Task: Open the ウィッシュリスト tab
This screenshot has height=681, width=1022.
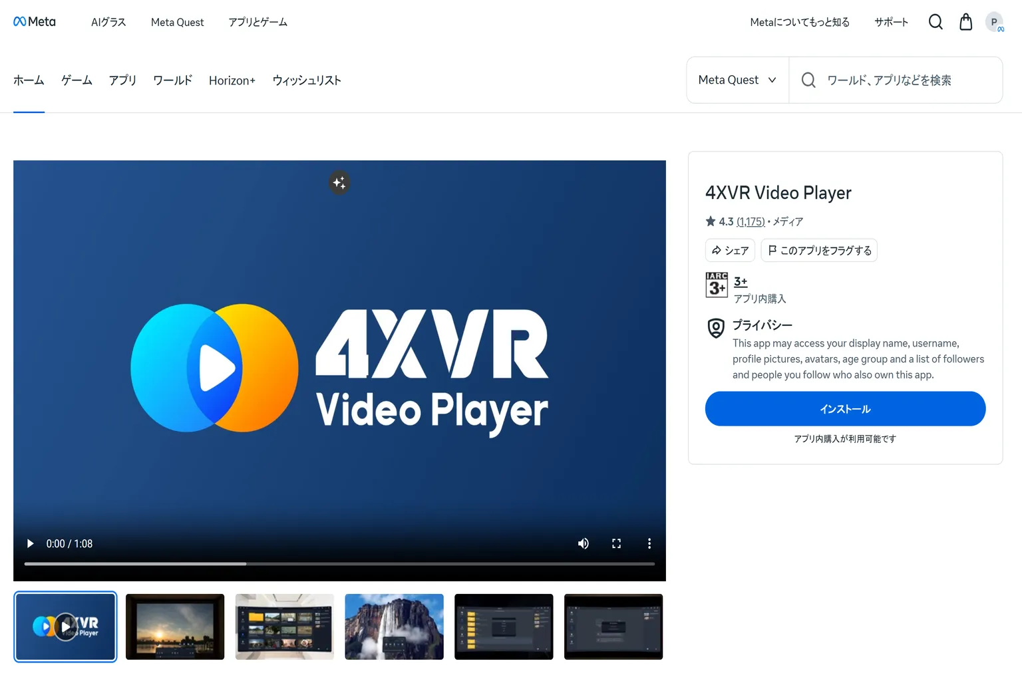Action: click(307, 80)
